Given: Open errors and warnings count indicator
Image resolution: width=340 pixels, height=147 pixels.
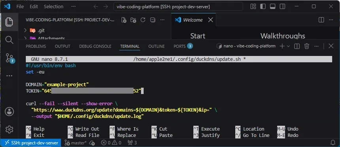Looking at the screenshot, I should [x=111, y=143].
